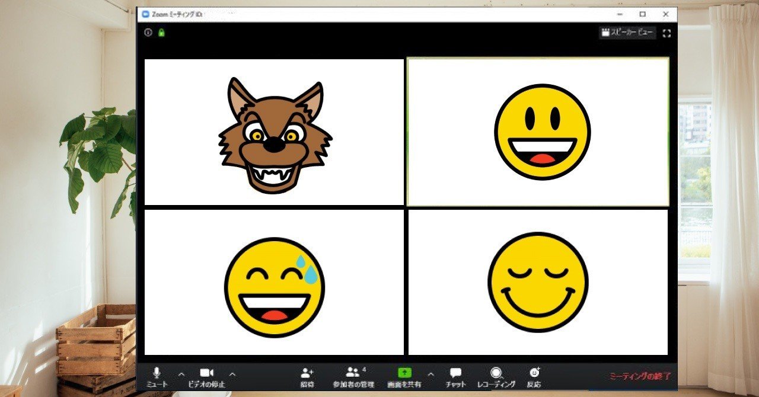The height and width of the screenshot is (397, 759).
Task: Start screen share (画面を共有)
Action: pos(404,377)
